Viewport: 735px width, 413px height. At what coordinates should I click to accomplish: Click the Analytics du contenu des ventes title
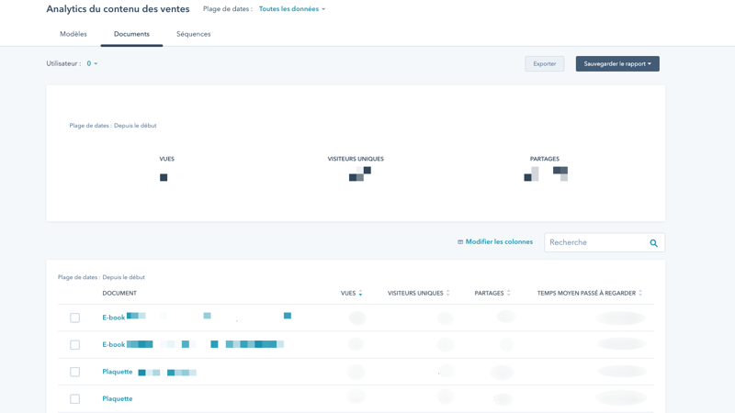click(118, 9)
